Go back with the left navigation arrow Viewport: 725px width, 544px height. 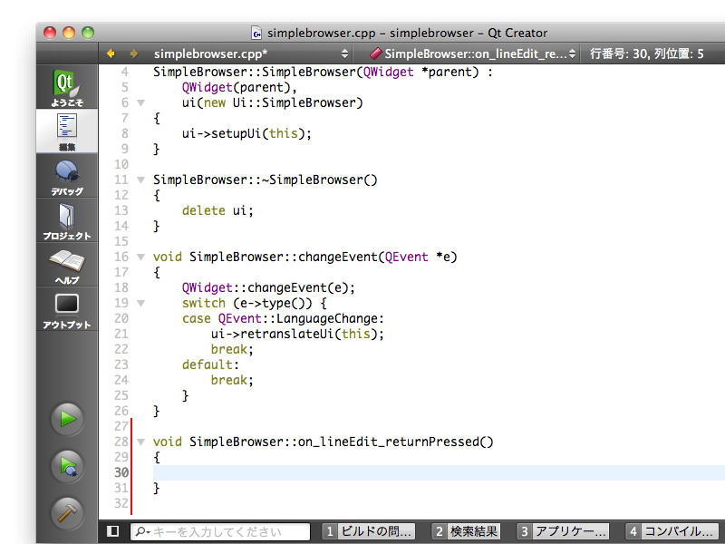[x=111, y=53]
